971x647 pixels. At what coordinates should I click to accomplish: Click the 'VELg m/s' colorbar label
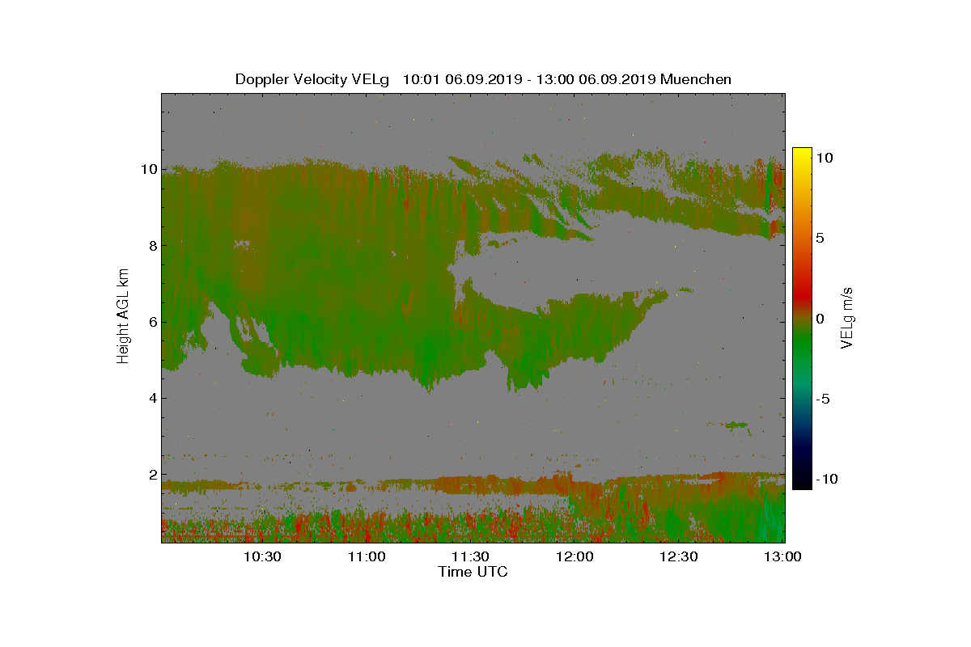846,317
